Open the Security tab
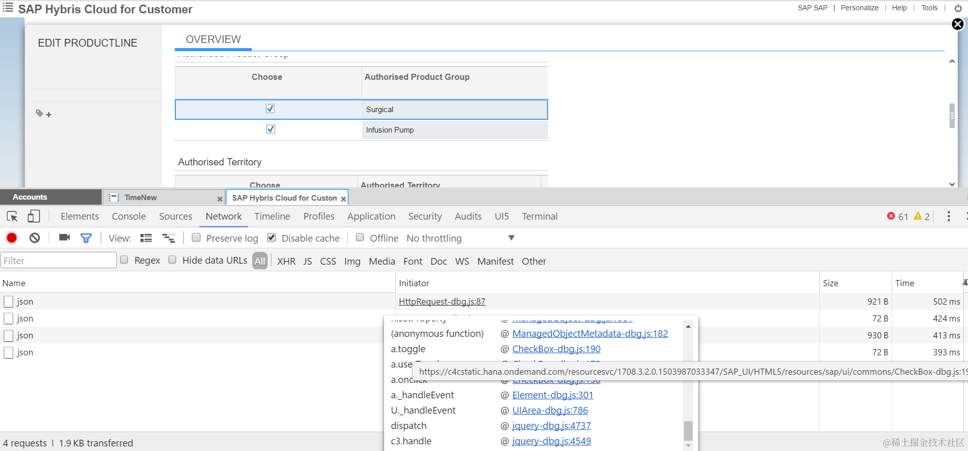 click(x=425, y=217)
